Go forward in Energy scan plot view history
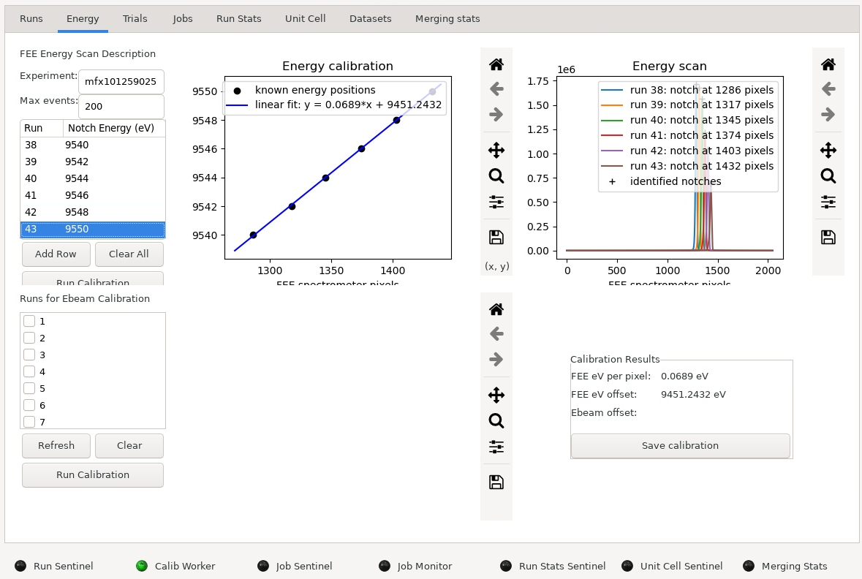Image resolution: width=862 pixels, height=579 pixels. (828, 114)
